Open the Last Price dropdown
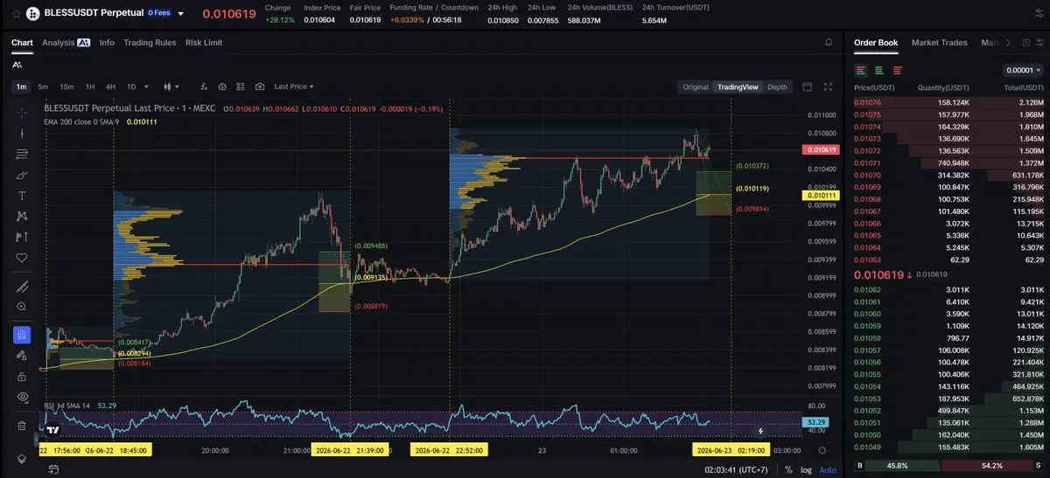This screenshot has height=478, width=1050. pyautogui.click(x=293, y=87)
